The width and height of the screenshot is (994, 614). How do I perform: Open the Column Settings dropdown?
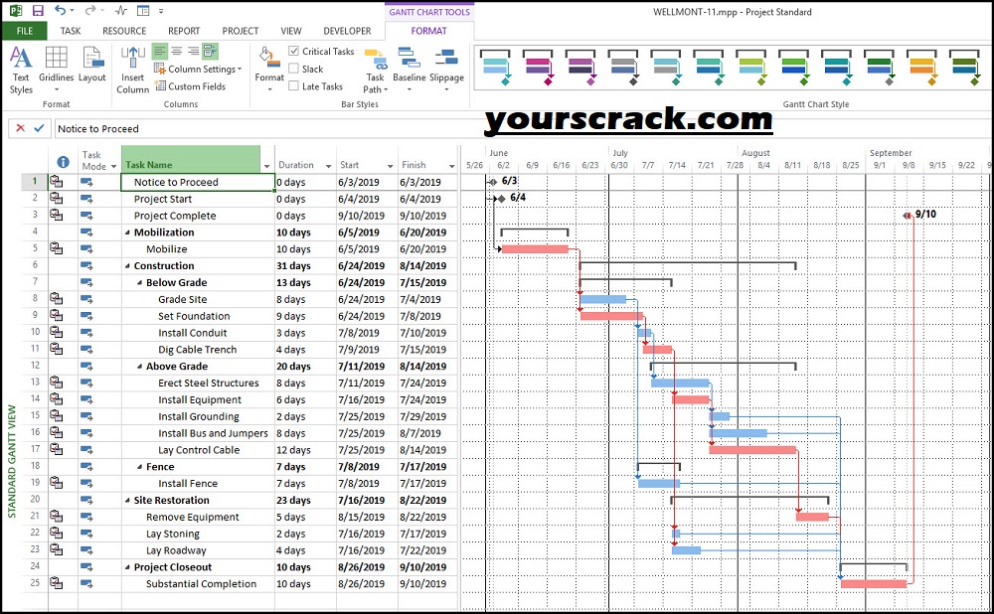point(199,69)
